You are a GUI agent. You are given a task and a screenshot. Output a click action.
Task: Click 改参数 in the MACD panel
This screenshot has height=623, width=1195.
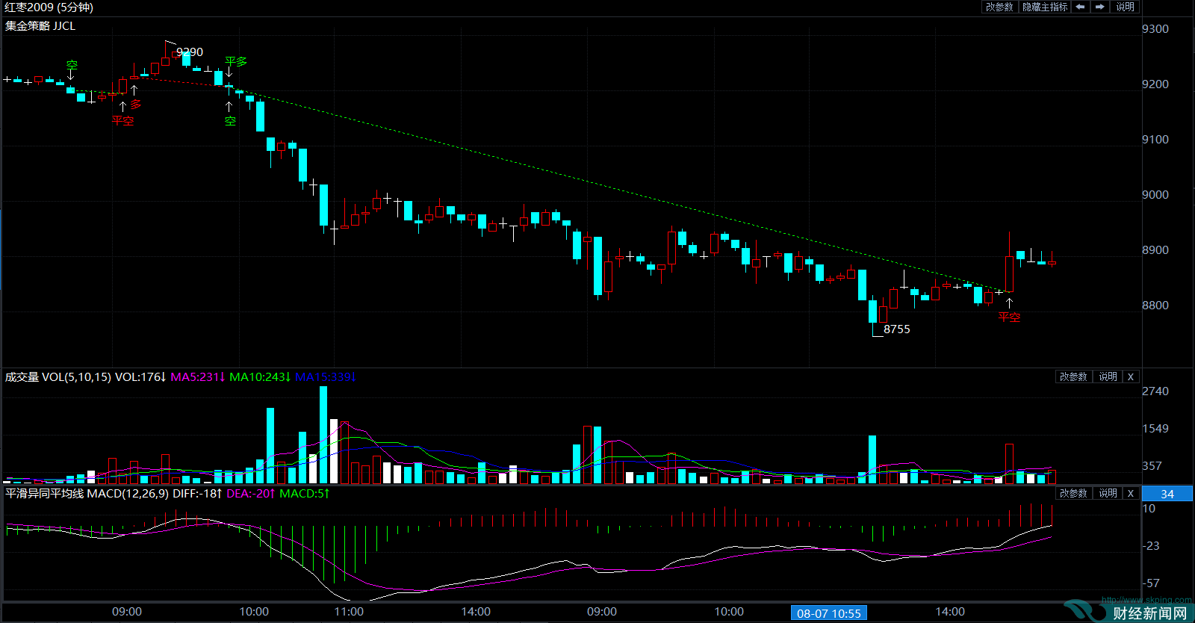point(1073,493)
